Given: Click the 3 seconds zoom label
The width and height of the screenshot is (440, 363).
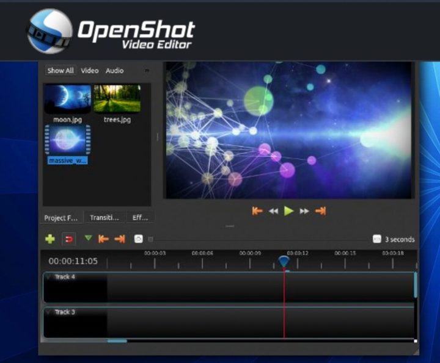Looking at the screenshot, I should point(400,240).
